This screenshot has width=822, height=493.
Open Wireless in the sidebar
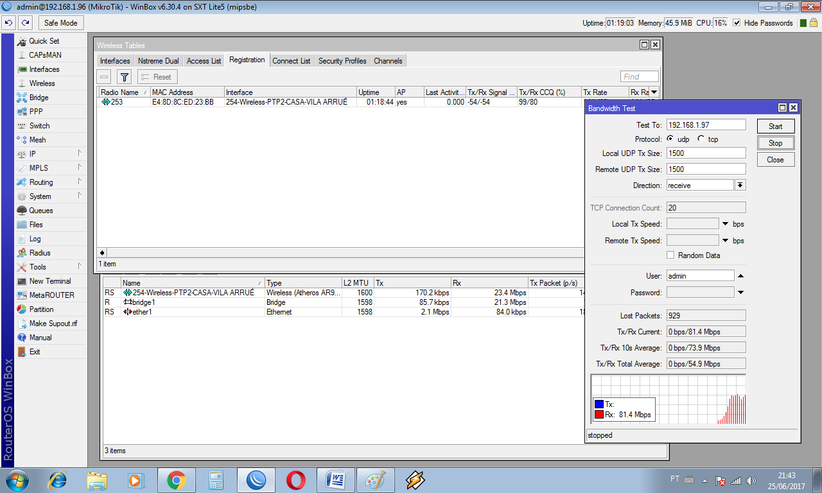(x=42, y=83)
